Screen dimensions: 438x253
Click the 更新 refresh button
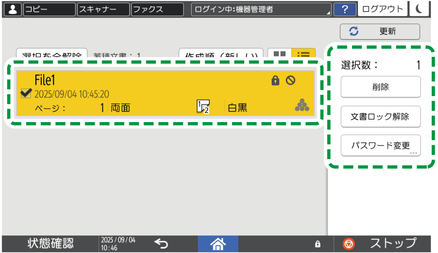pos(380,32)
